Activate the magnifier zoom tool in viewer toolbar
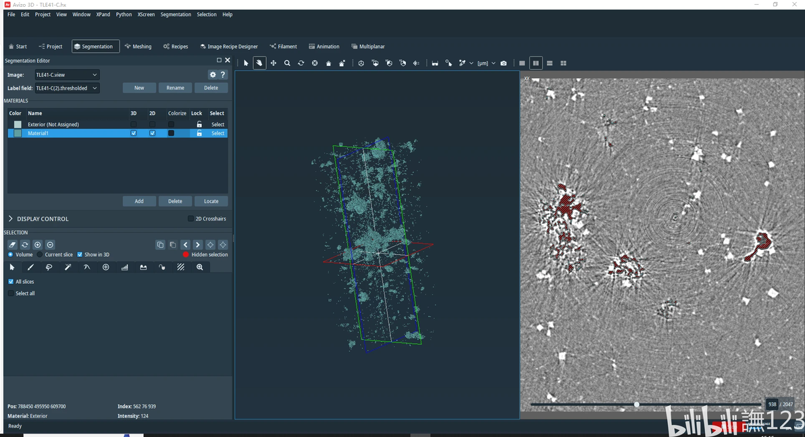Viewport: 805px width, 437px height. coord(287,63)
